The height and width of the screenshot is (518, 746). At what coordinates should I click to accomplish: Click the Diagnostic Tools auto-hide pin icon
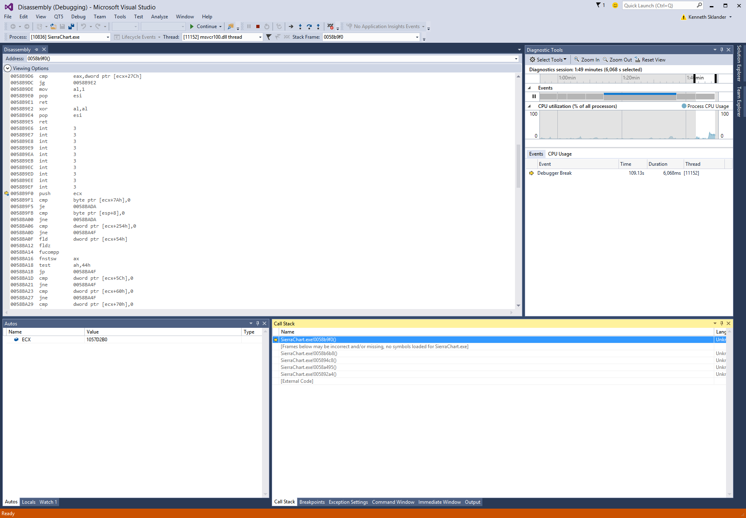(x=722, y=50)
